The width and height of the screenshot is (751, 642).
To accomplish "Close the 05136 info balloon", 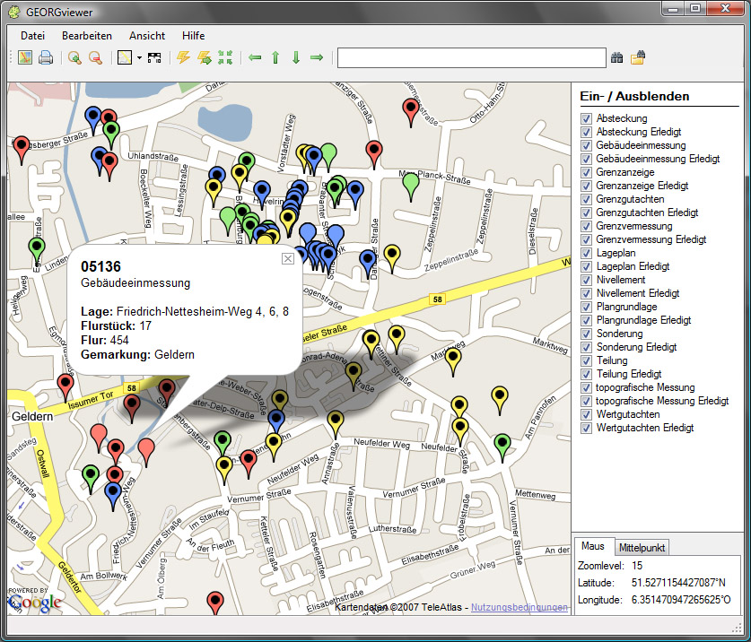I will (x=287, y=258).
